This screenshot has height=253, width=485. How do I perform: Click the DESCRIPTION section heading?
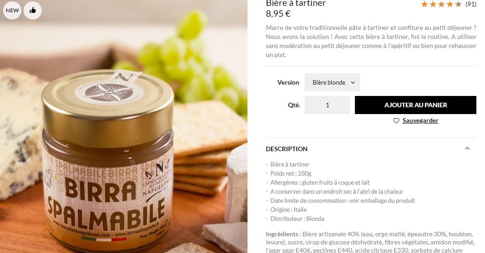tap(286, 149)
